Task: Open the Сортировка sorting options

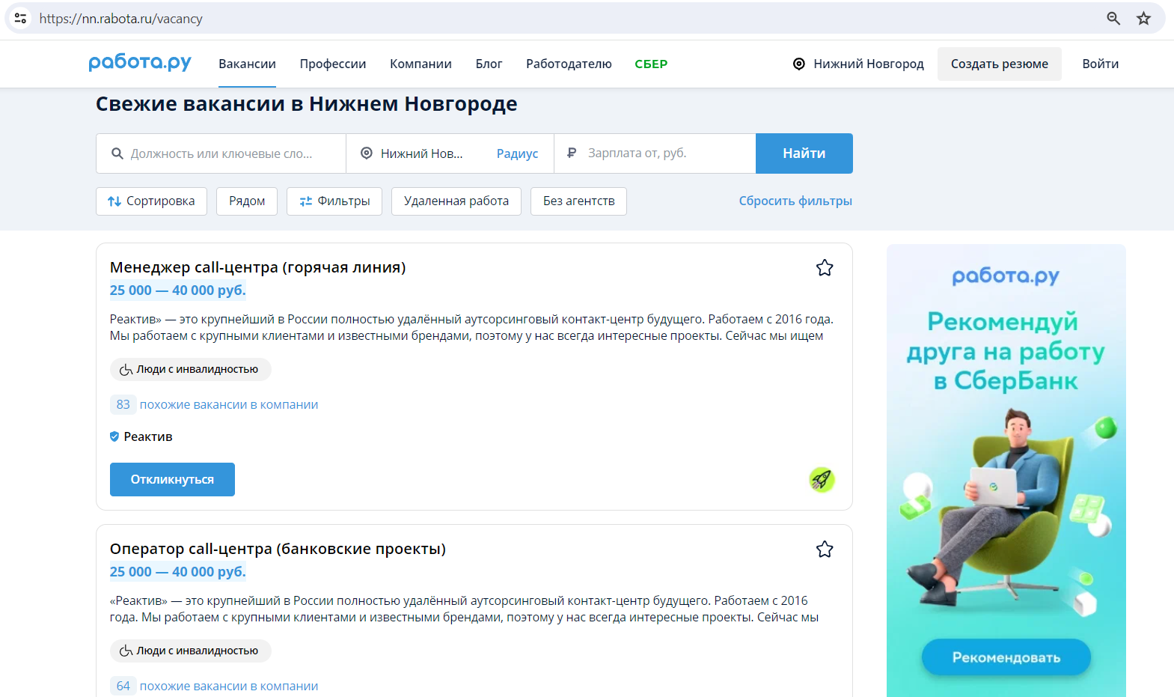Action: [151, 201]
